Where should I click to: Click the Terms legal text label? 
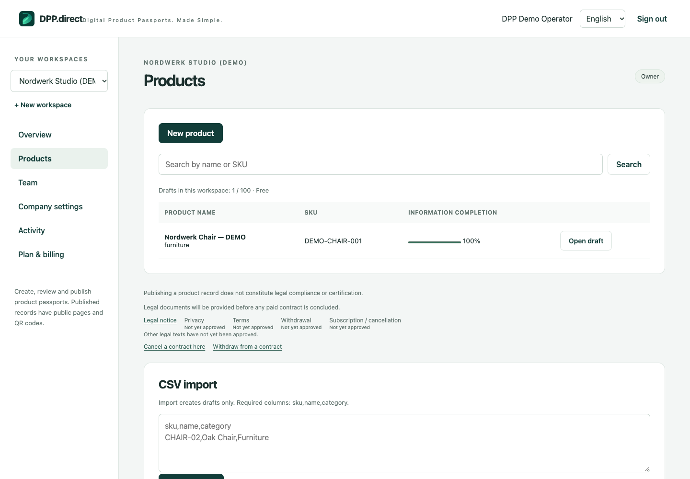point(241,320)
